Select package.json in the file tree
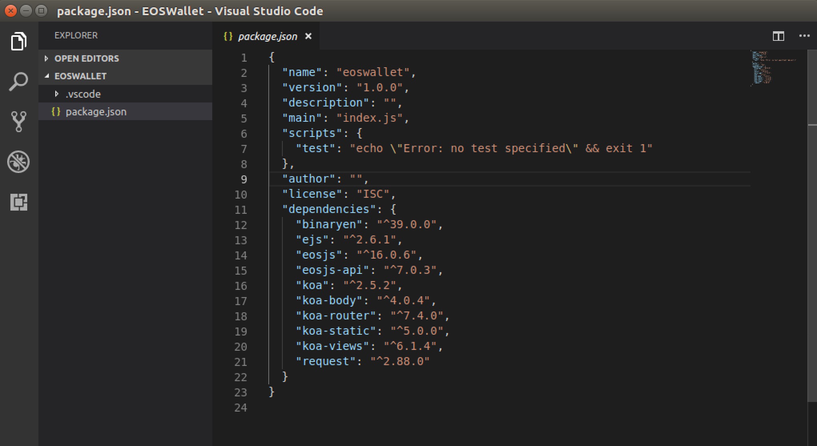817x446 pixels. pos(125,112)
